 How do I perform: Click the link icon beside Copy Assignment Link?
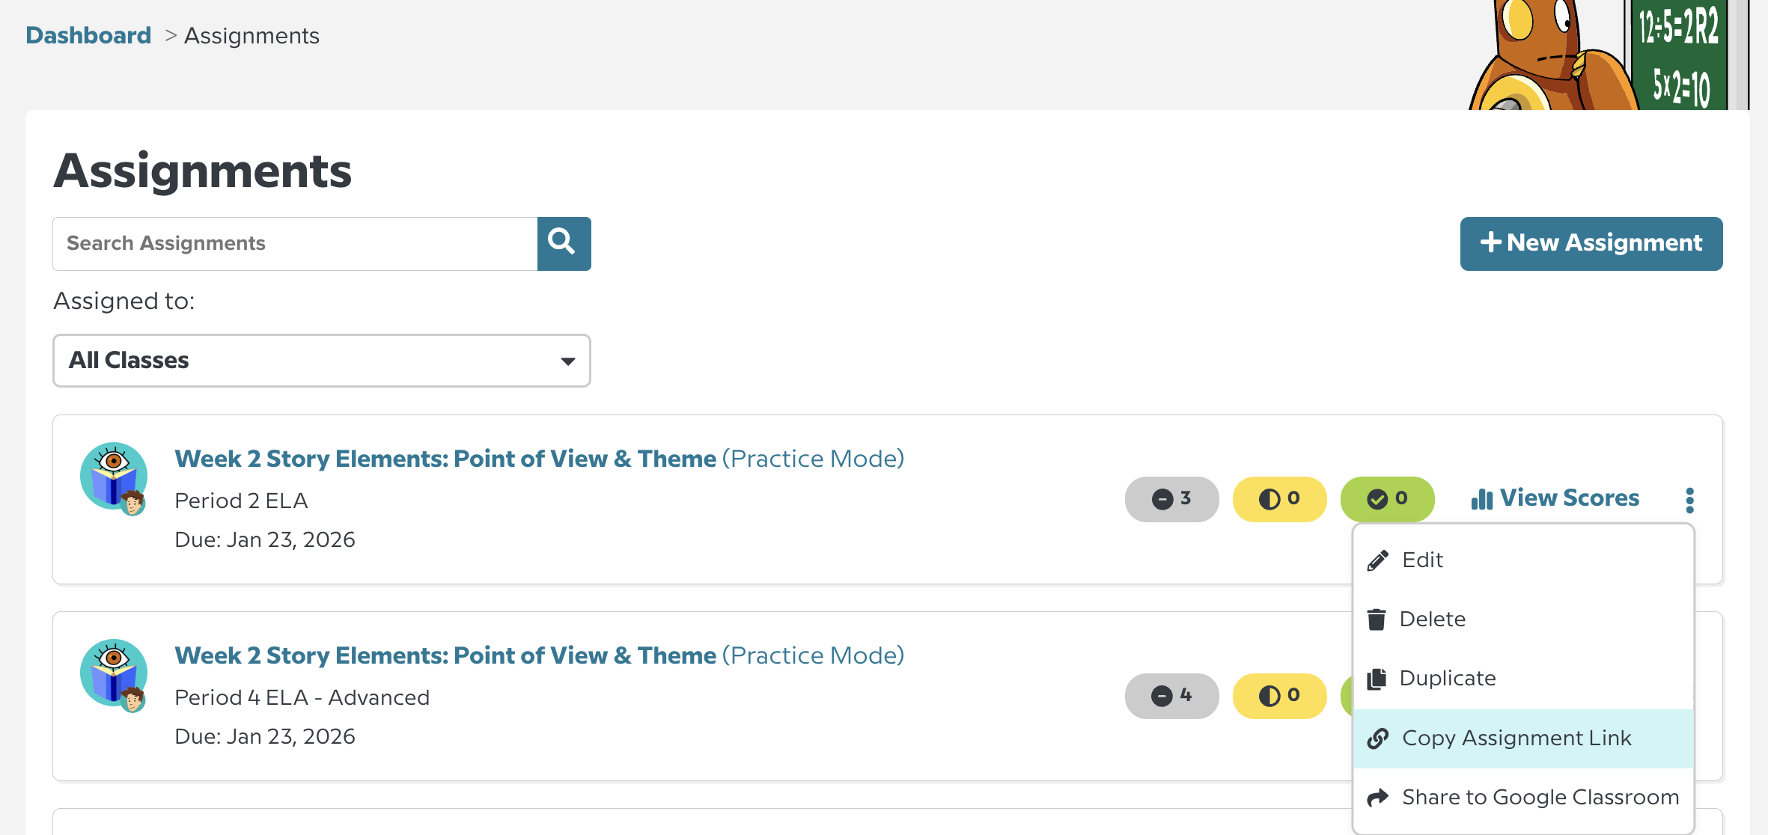point(1377,738)
